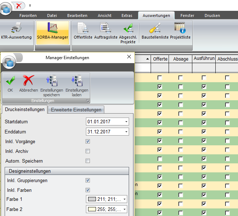Open the application orb menu at top left
238x216 pixels.
click(6, 9)
